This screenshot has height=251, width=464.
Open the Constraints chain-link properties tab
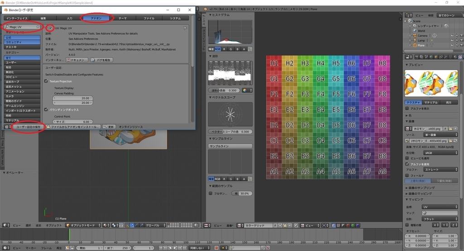(x=441, y=57)
